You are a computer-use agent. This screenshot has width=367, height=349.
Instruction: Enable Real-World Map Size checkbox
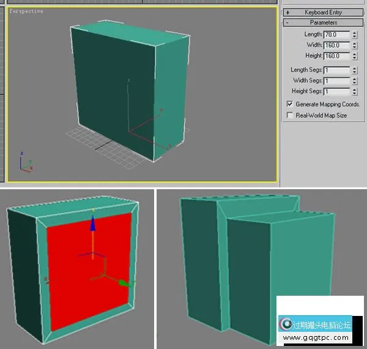[x=290, y=115]
